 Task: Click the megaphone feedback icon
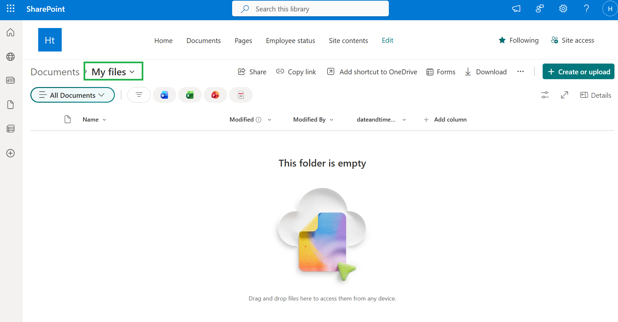pos(516,9)
